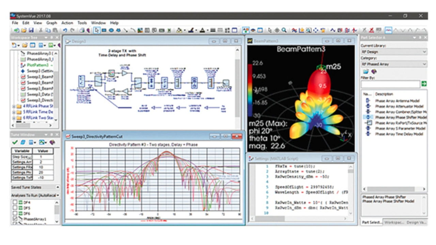Click the magnifier zoom tool icon

coord(284,30)
